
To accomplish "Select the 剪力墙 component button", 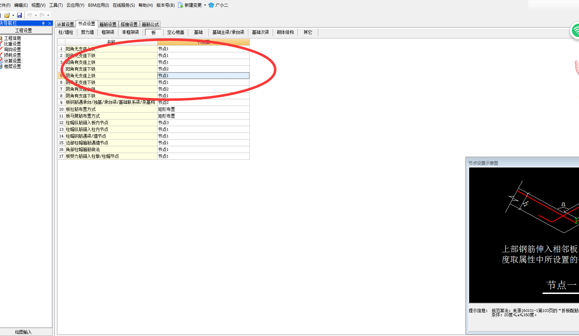I will 88,32.
